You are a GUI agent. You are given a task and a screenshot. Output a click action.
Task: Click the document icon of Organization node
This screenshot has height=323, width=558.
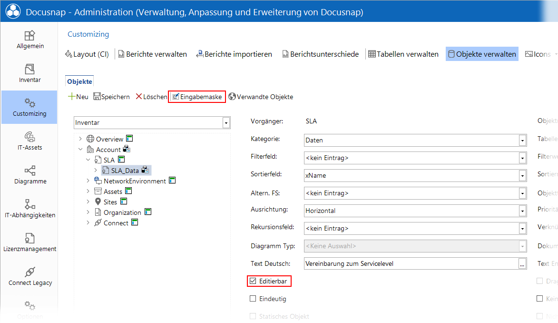click(98, 212)
